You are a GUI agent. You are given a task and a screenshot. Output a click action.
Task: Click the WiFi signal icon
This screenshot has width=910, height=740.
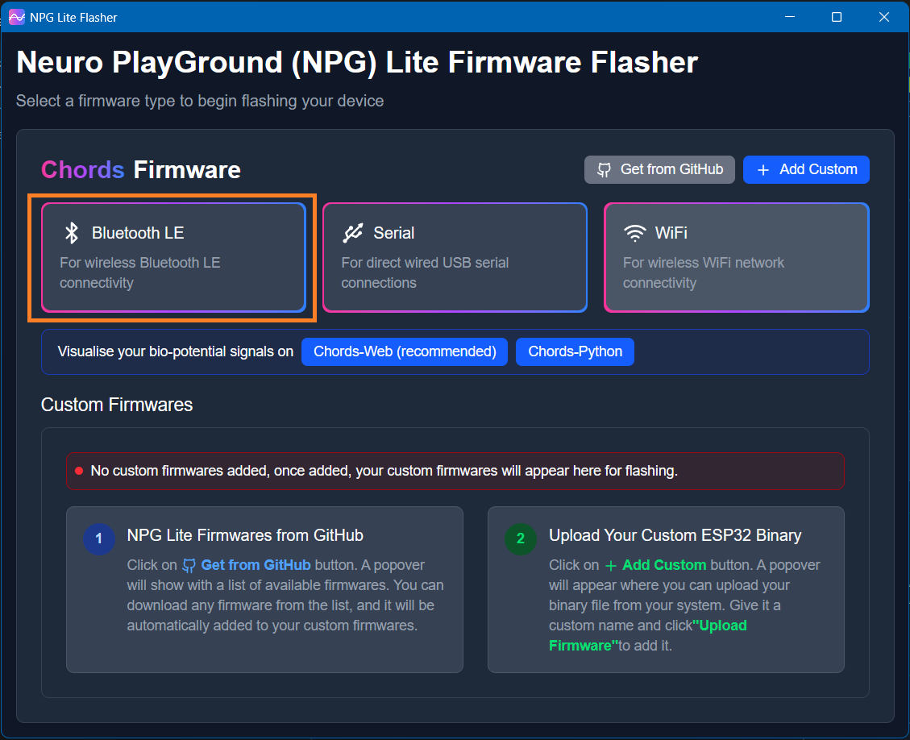[x=635, y=233]
